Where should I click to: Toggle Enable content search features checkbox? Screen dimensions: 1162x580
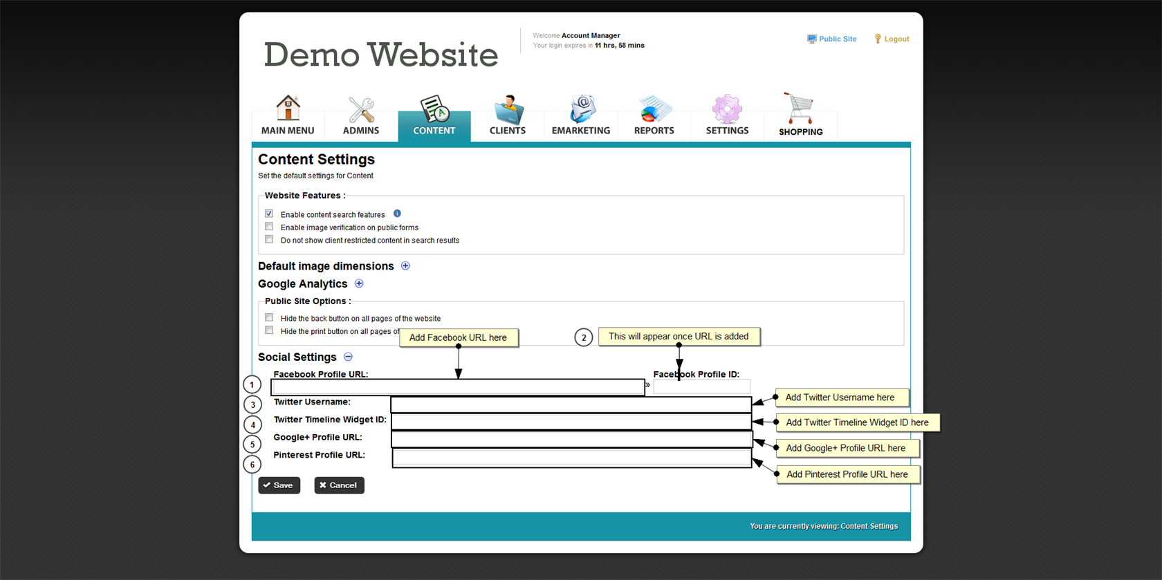[269, 214]
